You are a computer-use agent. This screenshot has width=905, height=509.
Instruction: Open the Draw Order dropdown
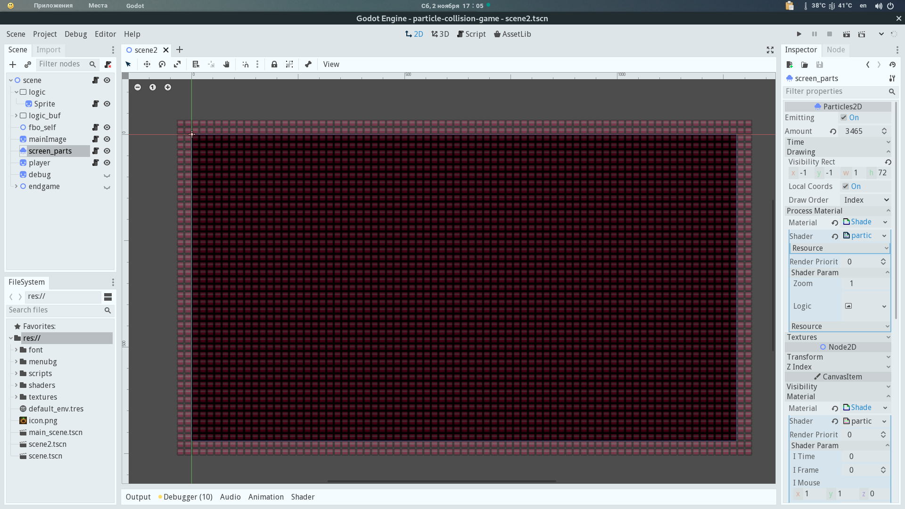866,200
